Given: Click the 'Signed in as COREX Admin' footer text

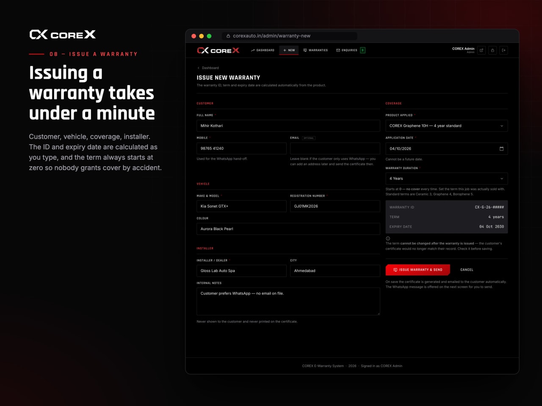Looking at the screenshot, I should (x=382, y=366).
